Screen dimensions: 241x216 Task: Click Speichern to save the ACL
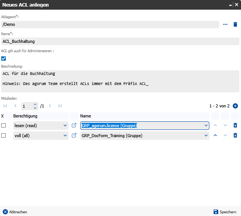(x=225, y=212)
